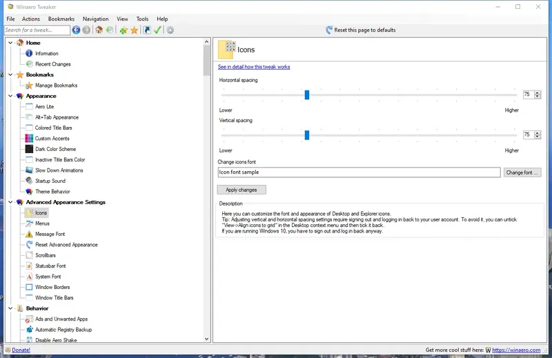Collapse the Bookmarks tree node
Screen dimensions: 552x358
10,74
